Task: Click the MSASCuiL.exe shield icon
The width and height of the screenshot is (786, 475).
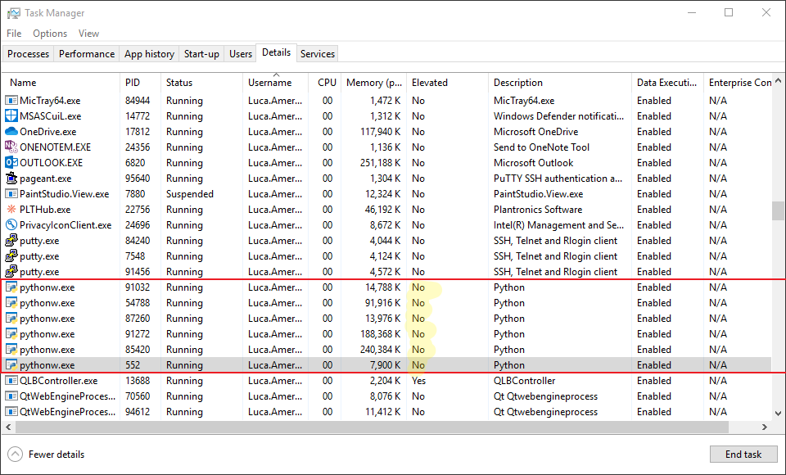Action: (11, 115)
